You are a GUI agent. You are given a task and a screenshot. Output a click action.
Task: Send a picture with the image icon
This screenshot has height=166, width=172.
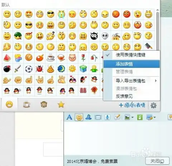[x=127, y=117]
